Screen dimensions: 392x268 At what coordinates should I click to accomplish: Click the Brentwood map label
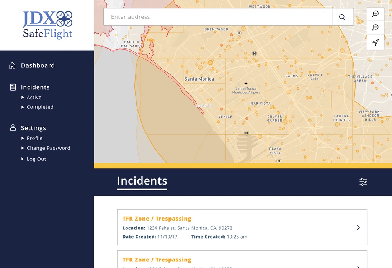[216, 29]
